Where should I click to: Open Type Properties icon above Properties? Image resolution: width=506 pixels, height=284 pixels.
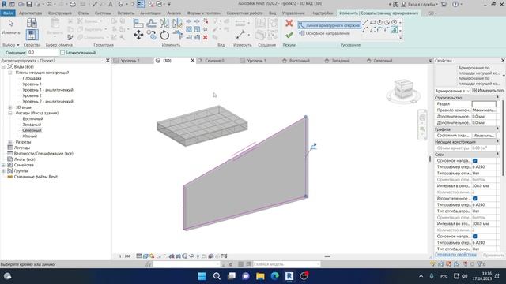point(32,23)
